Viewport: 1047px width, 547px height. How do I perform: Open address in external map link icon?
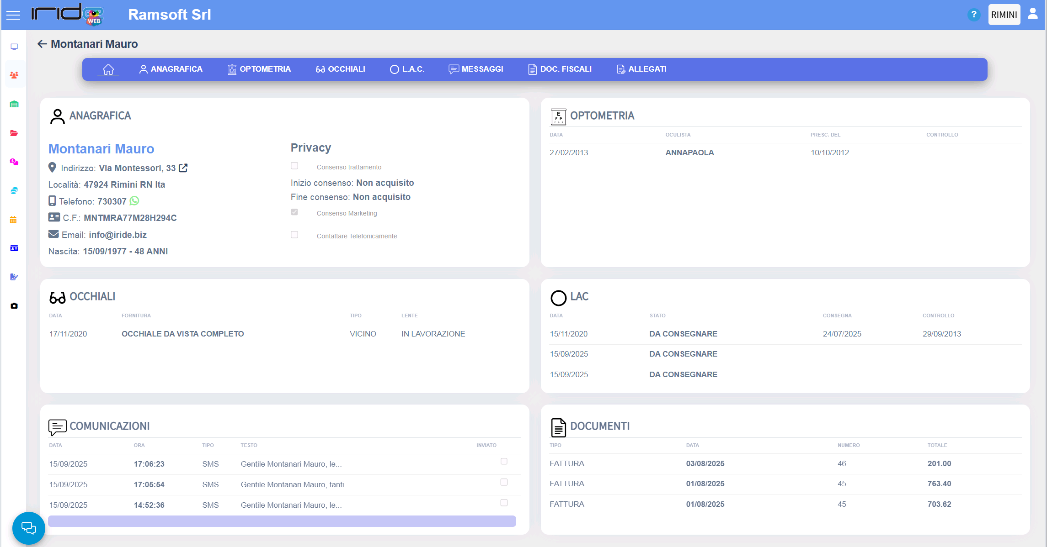click(x=183, y=168)
